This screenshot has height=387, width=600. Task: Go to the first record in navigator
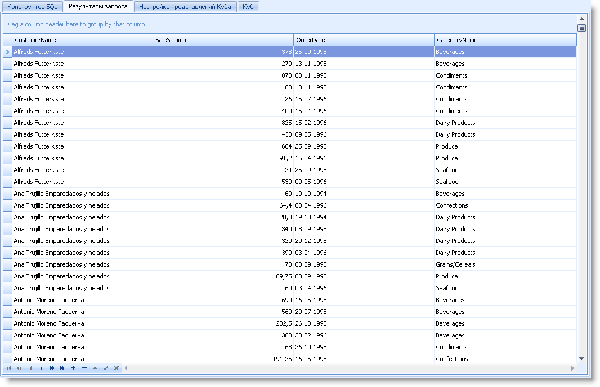(8, 368)
